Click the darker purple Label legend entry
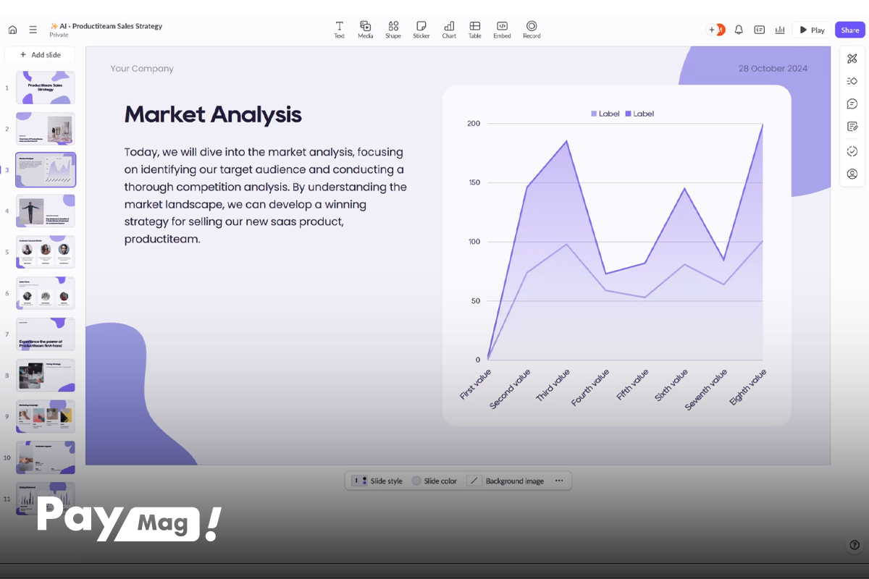Viewport: 869px width, 579px height. coord(639,114)
